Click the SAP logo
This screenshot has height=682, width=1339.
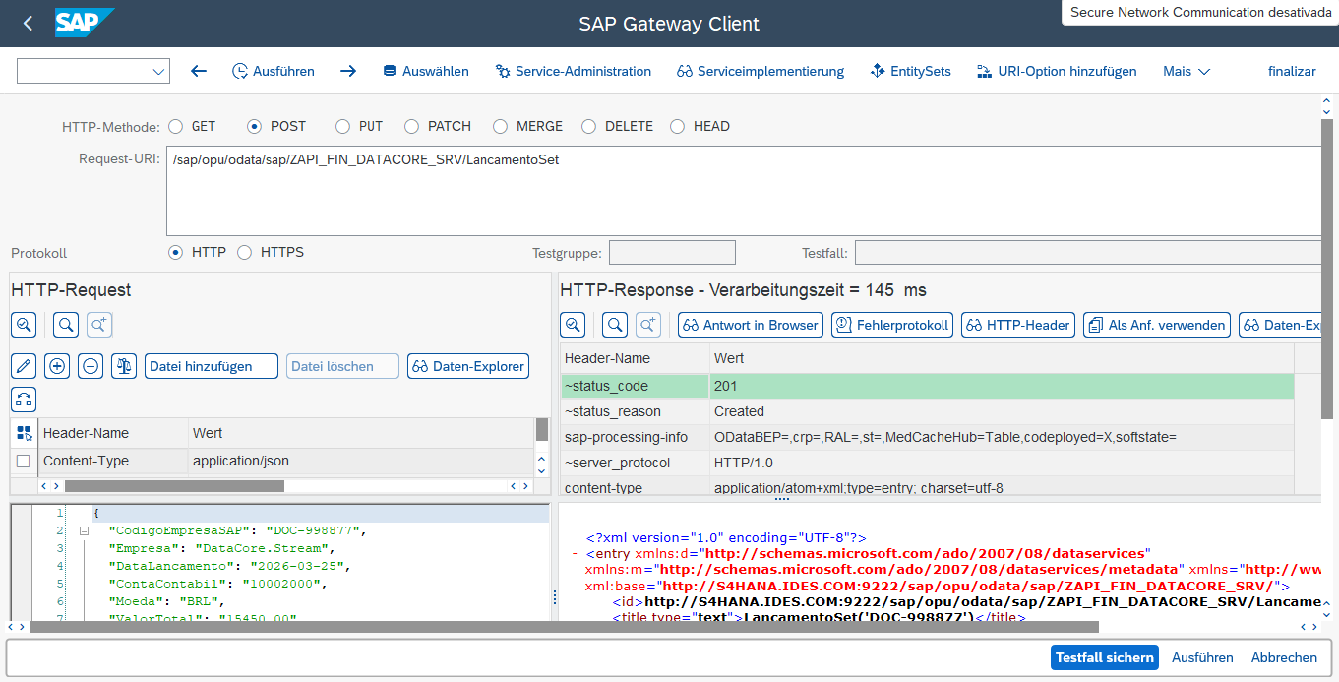(x=85, y=23)
